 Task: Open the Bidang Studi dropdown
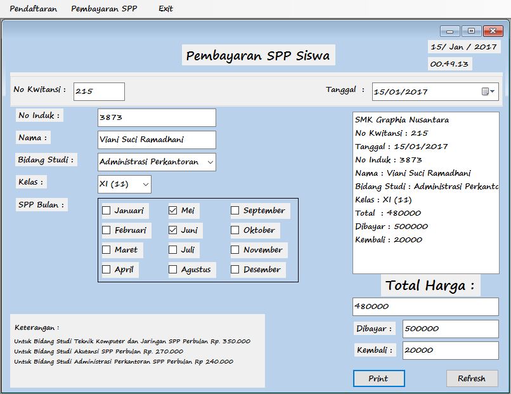click(209, 162)
